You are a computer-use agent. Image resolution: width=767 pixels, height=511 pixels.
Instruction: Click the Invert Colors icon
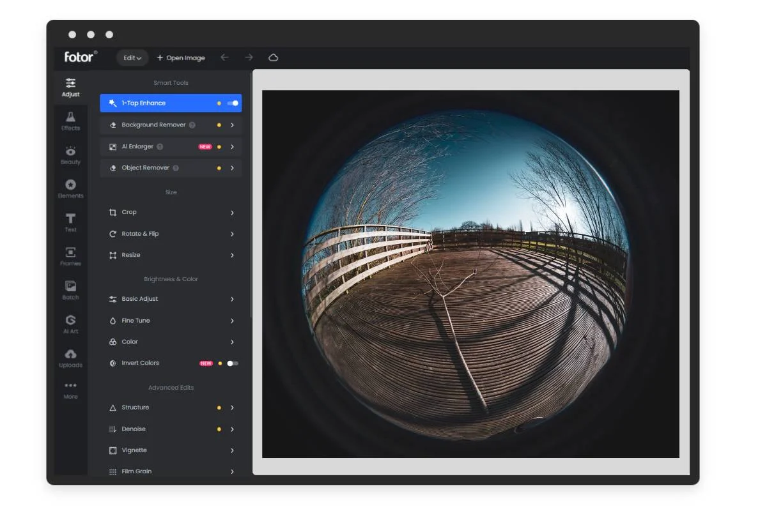[x=113, y=363]
